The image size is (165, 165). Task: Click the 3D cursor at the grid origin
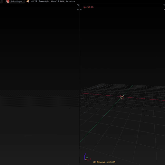click(122, 97)
